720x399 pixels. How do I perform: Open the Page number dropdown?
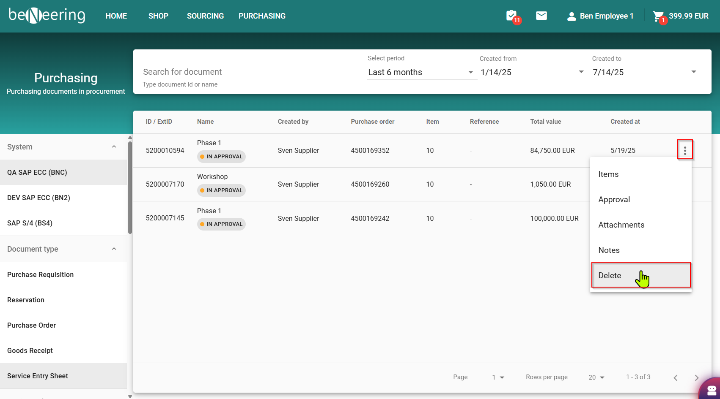(498, 377)
